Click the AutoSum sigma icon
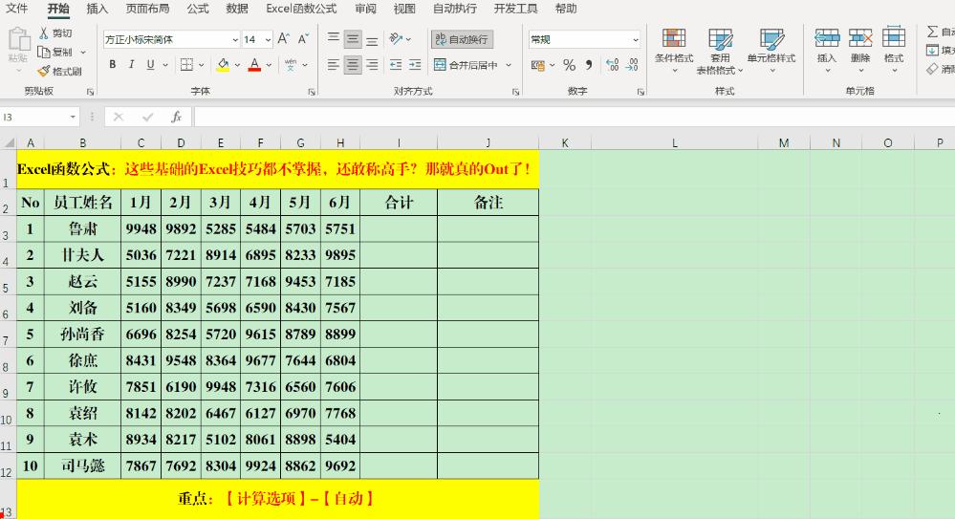The height and width of the screenshot is (519, 955). coord(932,32)
